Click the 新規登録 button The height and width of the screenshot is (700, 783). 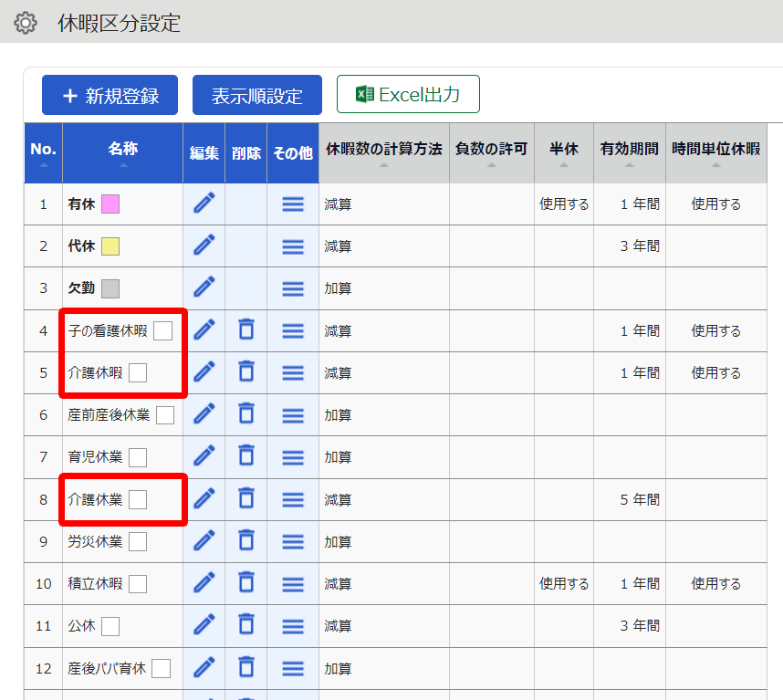(x=110, y=95)
